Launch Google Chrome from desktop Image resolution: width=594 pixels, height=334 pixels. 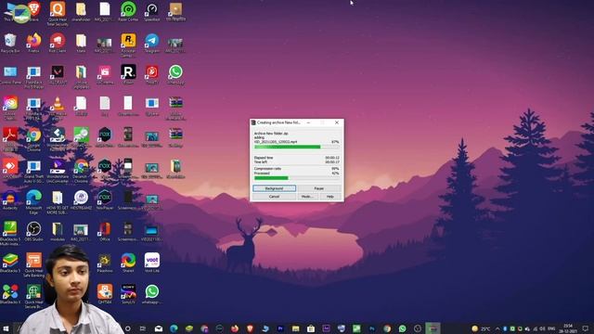pos(33,139)
